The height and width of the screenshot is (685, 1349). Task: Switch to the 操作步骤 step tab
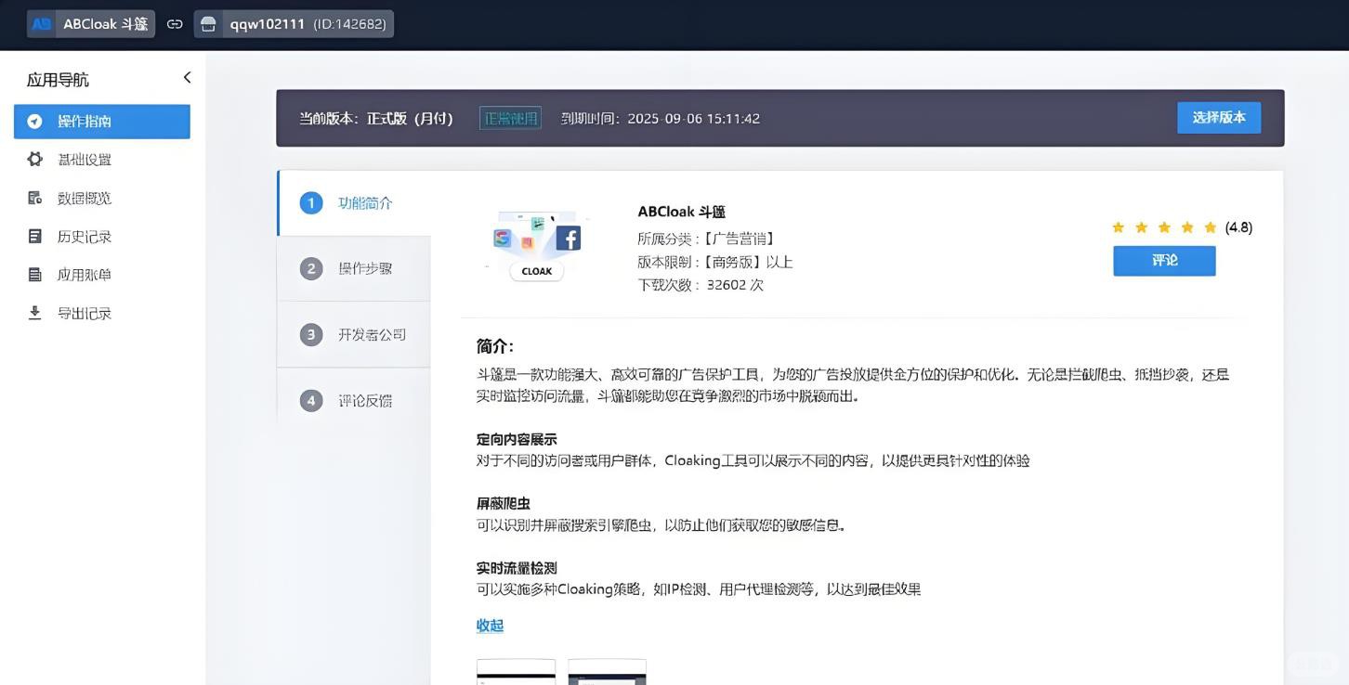coord(354,268)
